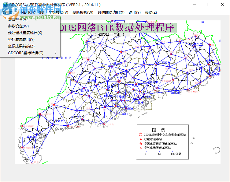
Task: Click the GDCORS工作组 subtitle text
Action: coord(109,34)
